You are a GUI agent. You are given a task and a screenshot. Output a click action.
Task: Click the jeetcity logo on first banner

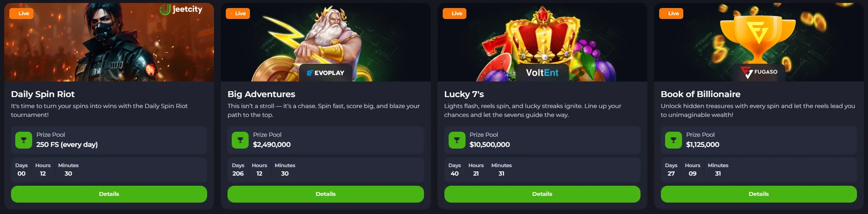181,9
